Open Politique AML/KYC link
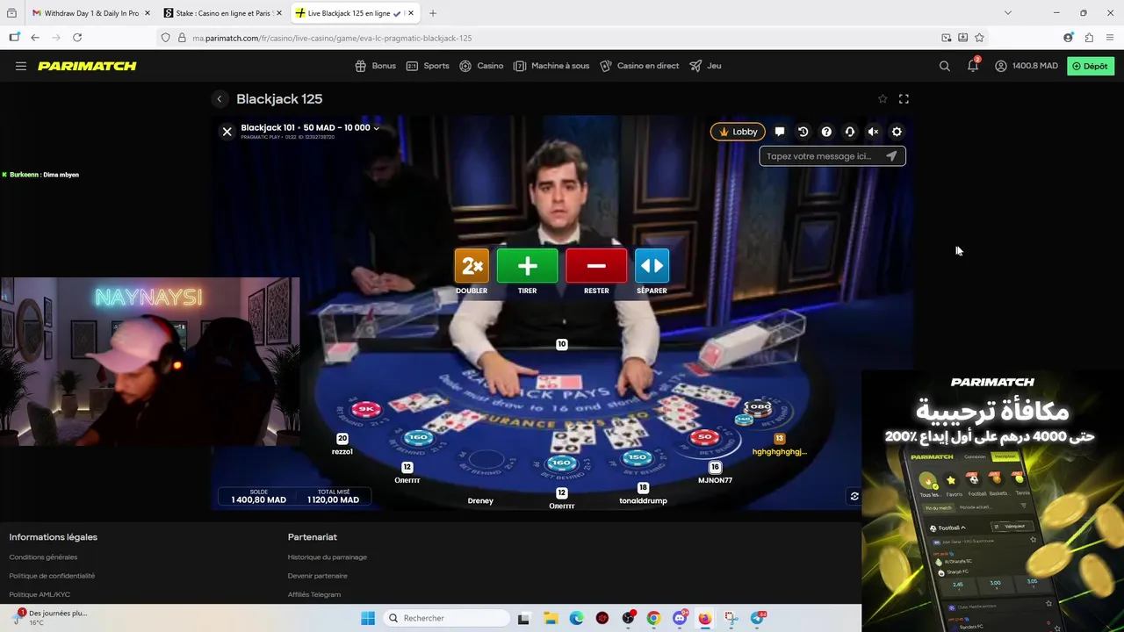 40,594
